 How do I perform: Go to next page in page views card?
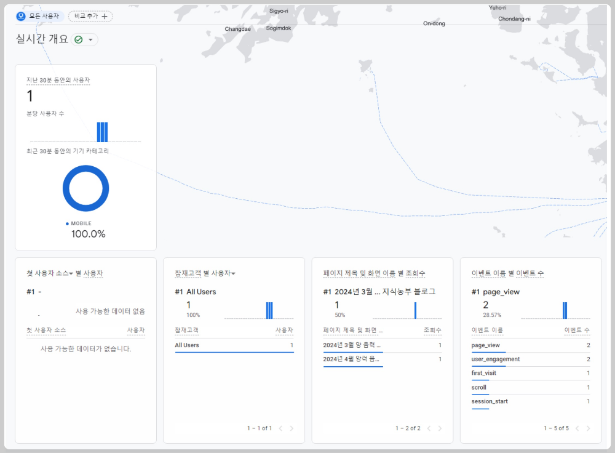(440, 428)
